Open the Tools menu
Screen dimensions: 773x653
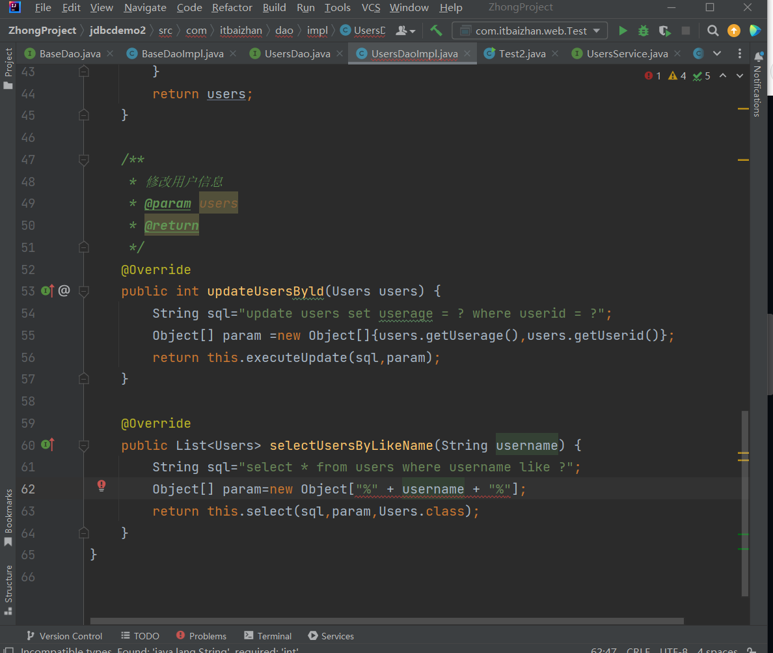tap(337, 7)
